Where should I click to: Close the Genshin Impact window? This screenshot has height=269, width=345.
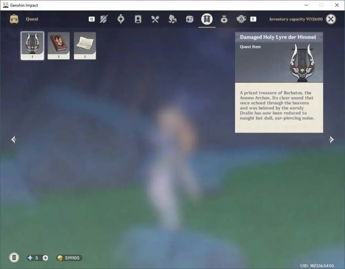pos(337,5)
